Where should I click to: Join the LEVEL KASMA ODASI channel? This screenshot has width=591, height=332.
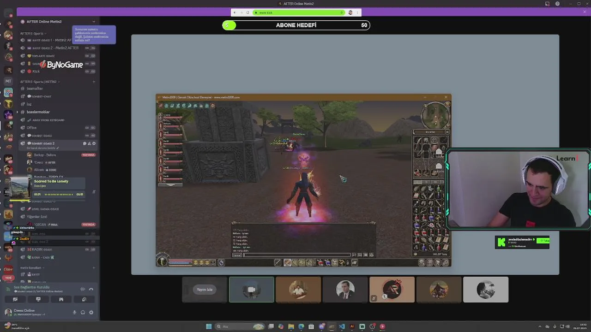pos(58,209)
